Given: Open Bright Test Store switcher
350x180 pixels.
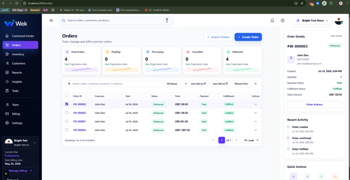Looking at the screenshot, I should pos(312,20).
